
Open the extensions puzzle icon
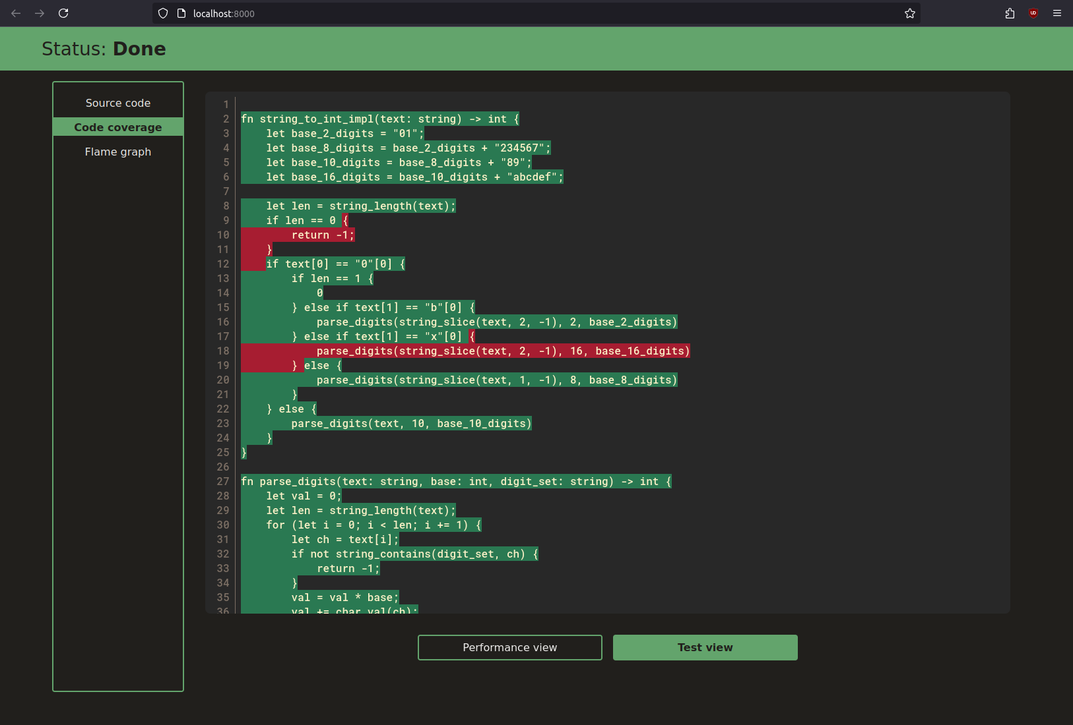coord(1010,13)
